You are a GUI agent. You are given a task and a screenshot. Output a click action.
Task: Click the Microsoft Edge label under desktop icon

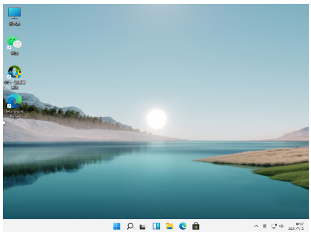point(14,114)
